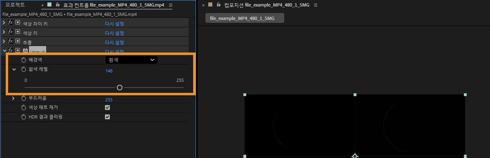Click the layer anchor point in viewer
Viewport: 490px width, 158px height.
click(355, 156)
